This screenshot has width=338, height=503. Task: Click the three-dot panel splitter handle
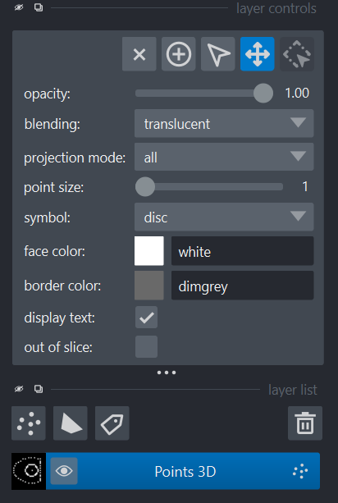(x=167, y=373)
